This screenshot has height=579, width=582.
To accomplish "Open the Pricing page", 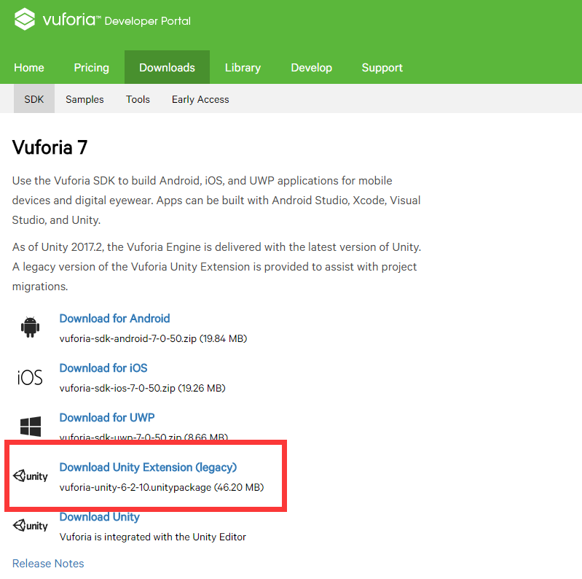I will (91, 68).
